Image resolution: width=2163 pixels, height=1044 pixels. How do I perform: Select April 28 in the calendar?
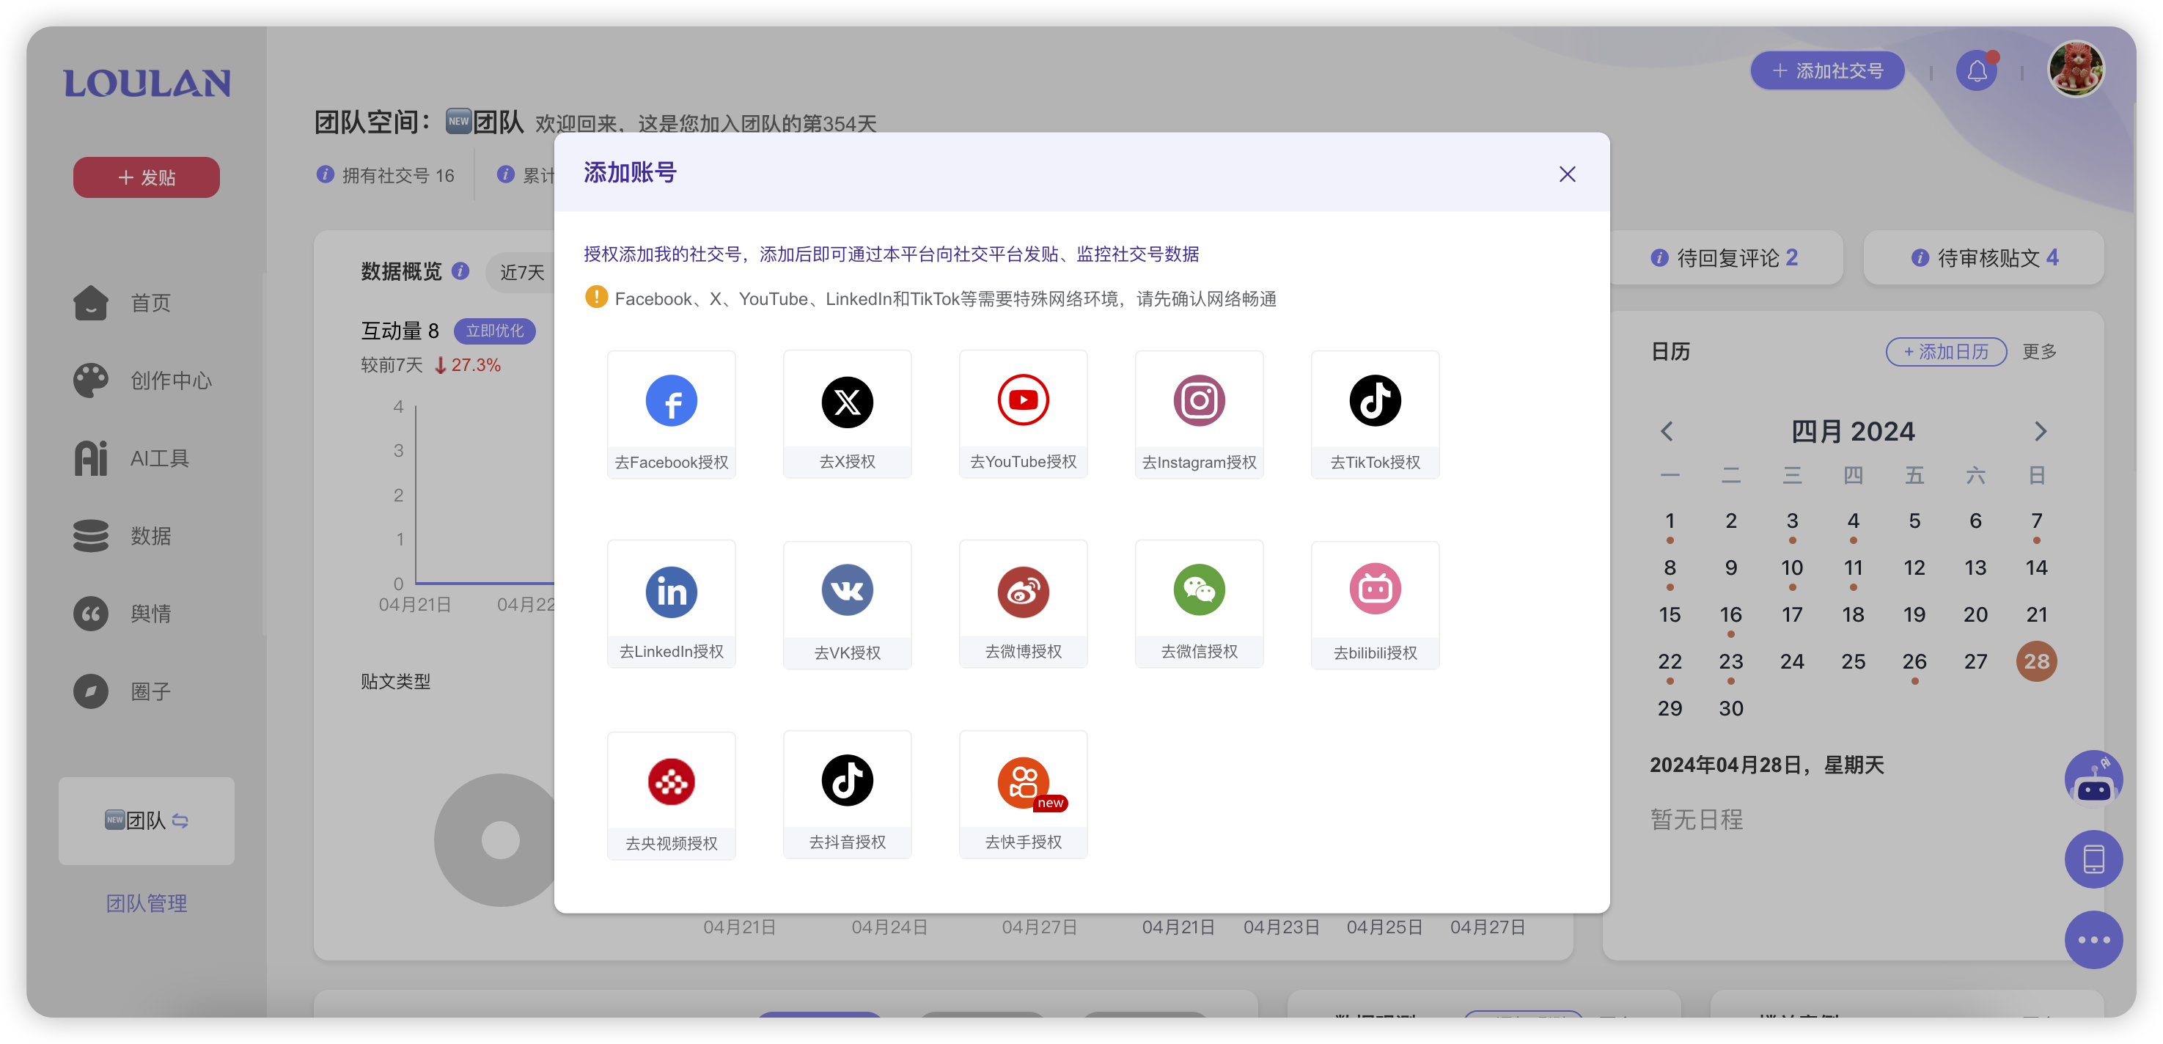(2036, 661)
